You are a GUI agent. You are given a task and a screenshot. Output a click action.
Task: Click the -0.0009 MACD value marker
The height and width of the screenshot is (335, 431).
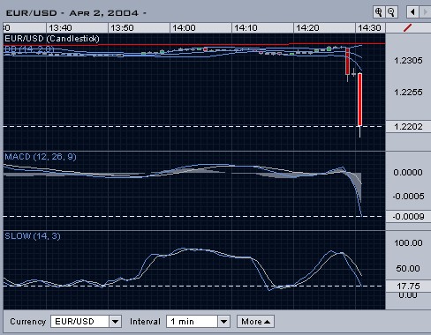click(408, 217)
